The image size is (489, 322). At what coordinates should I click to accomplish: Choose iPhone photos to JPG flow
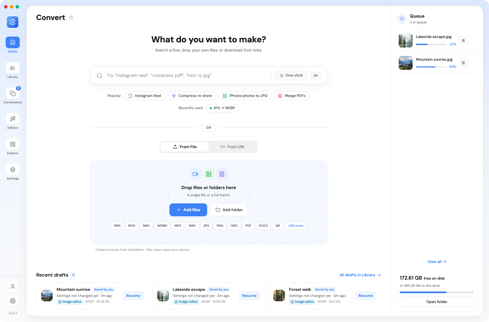point(245,96)
